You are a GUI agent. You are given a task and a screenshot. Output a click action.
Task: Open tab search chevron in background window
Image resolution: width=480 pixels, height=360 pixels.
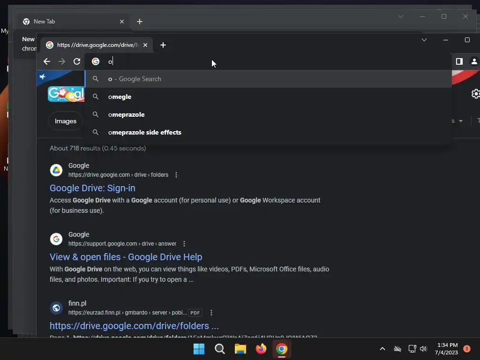coord(401,16)
